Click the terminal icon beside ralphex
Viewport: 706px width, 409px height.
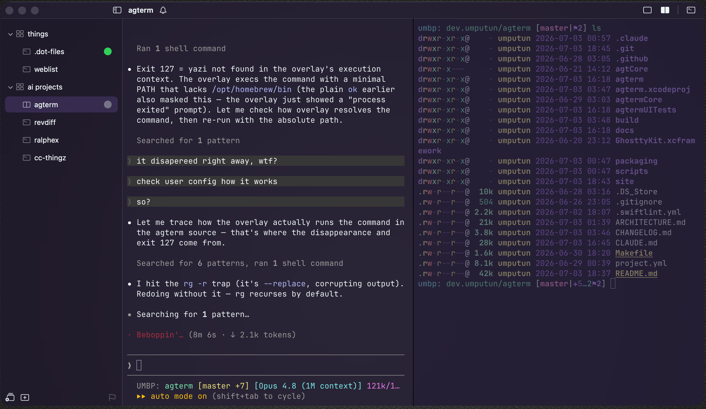click(27, 140)
